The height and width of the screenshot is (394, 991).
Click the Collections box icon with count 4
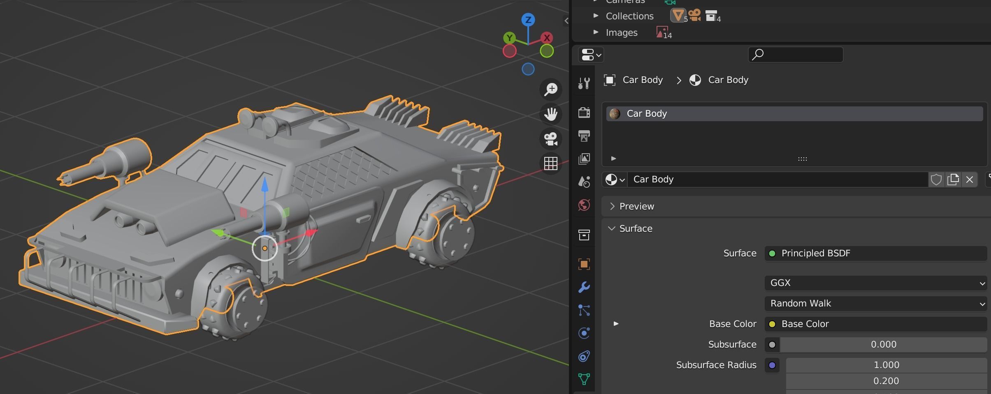tap(713, 16)
